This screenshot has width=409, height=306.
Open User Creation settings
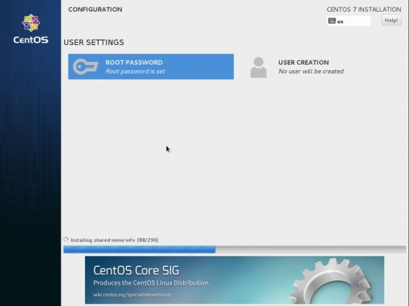(297, 67)
